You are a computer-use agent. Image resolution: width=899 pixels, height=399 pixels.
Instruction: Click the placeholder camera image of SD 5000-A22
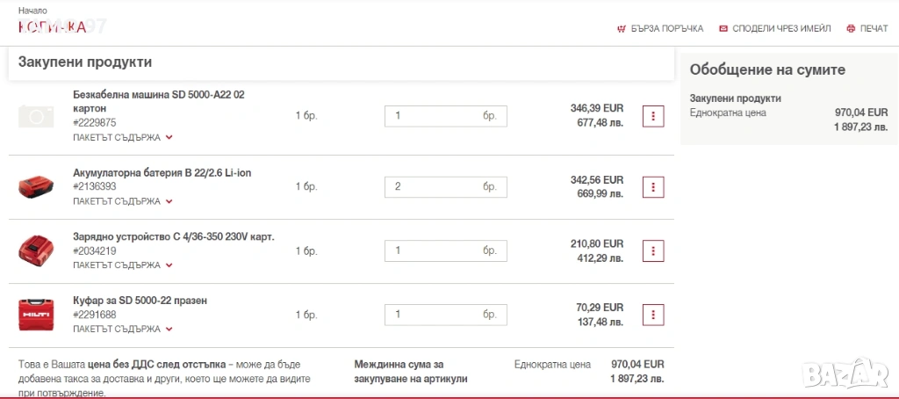point(37,116)
